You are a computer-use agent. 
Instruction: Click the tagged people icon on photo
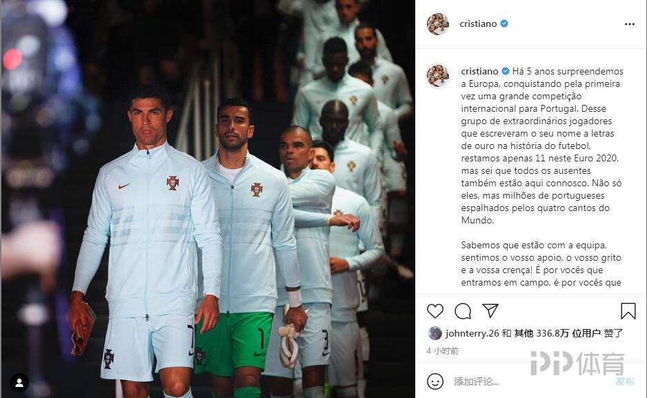click(x=19, y=383)
